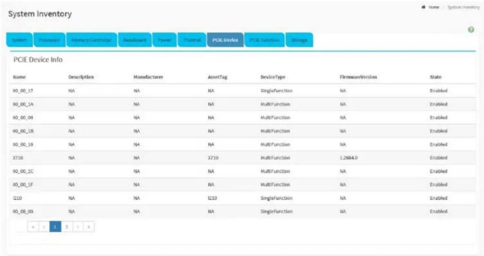Go to the next page with single arrow
484x256 pixels.
(78, 227)
